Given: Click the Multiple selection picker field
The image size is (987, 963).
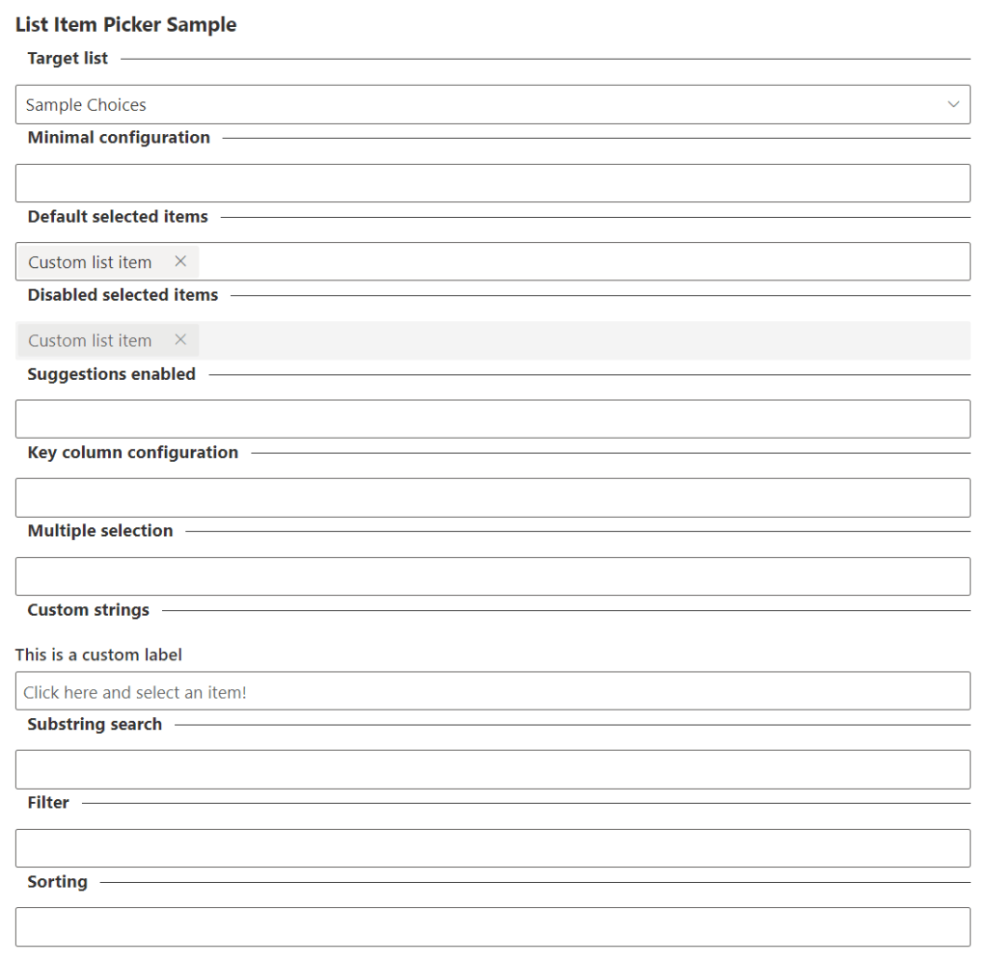Looking at the screenshot, I should click(492, 576).
